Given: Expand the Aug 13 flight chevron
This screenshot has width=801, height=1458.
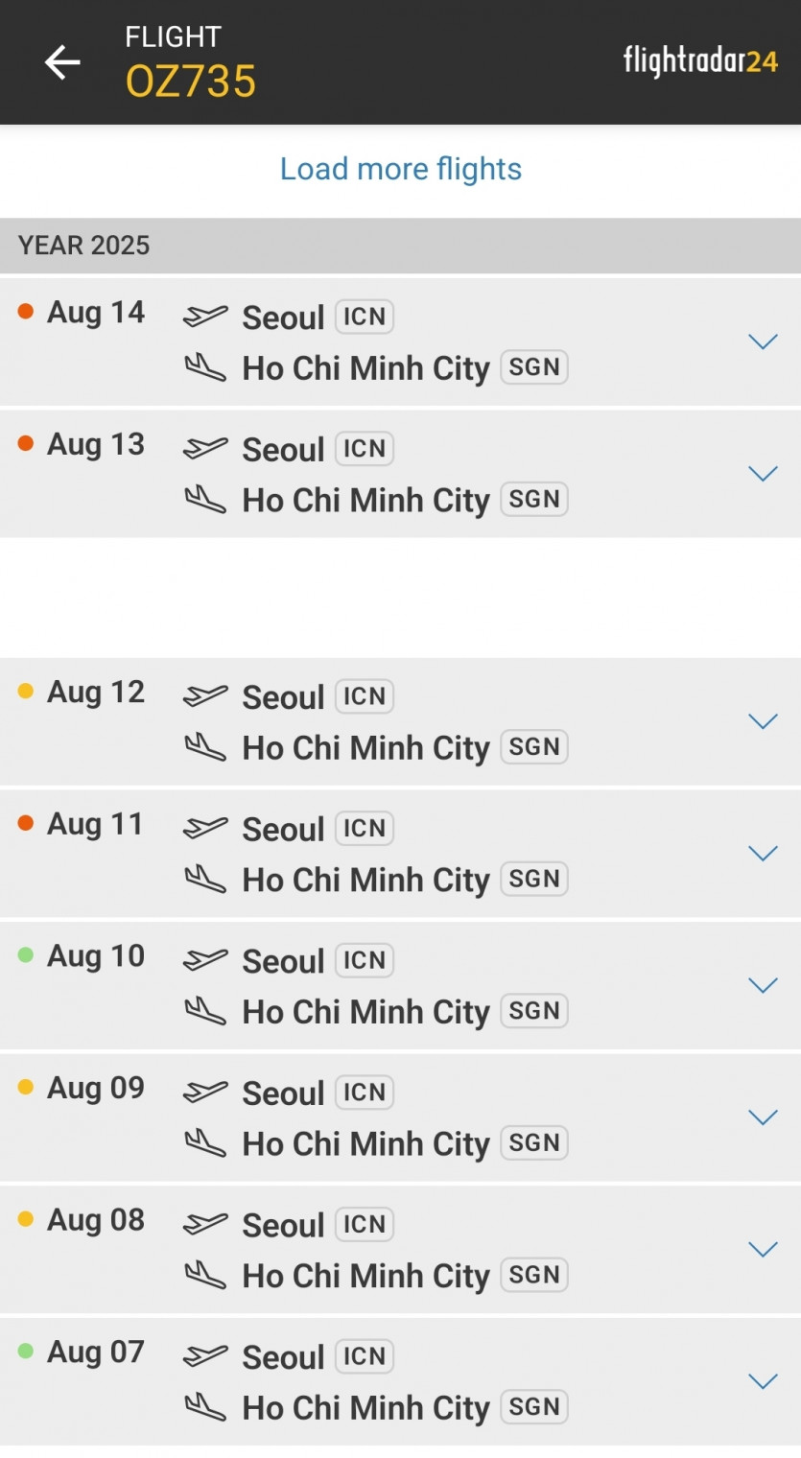Looking at the screenshot, I should 763,474.
